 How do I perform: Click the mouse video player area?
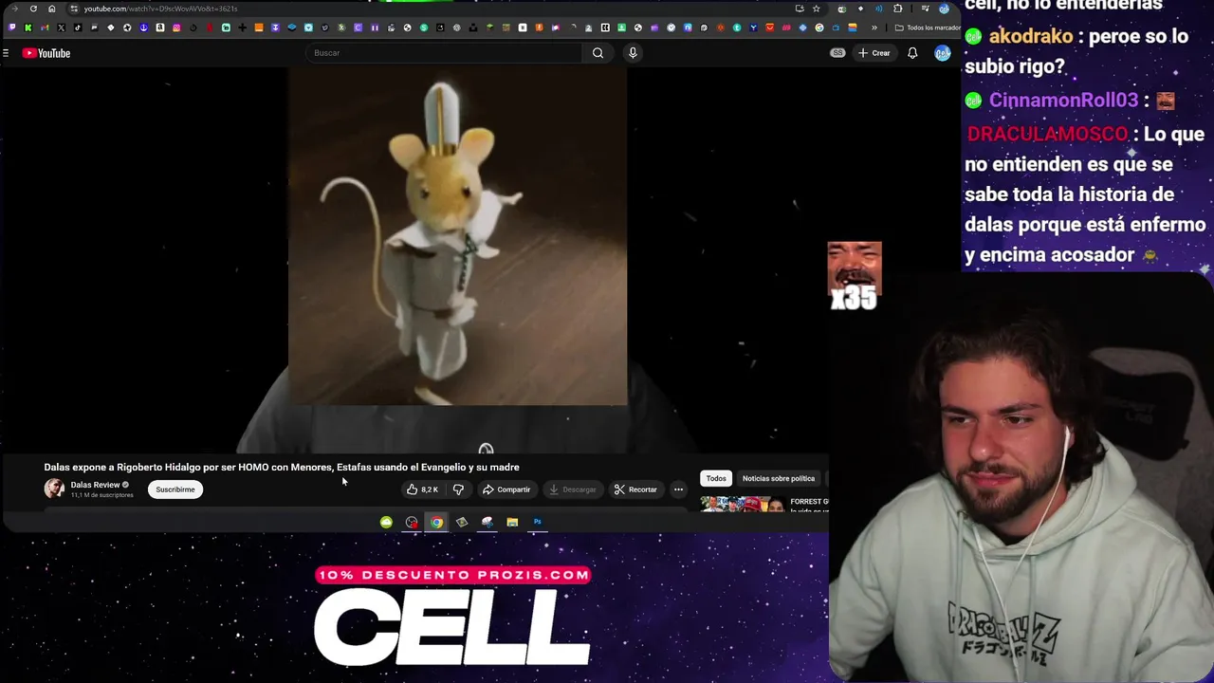tap(457, 236)
